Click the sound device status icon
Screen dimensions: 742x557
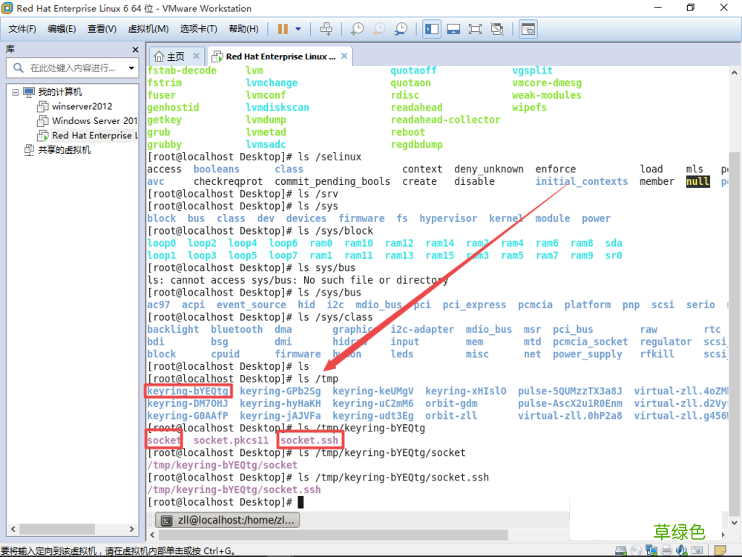(x=681, y=550)
